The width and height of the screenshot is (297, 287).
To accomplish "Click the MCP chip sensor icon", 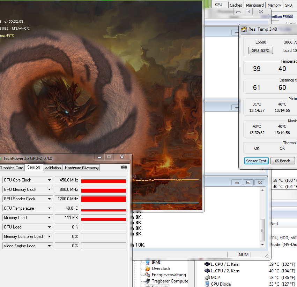I will pos(207,278).
